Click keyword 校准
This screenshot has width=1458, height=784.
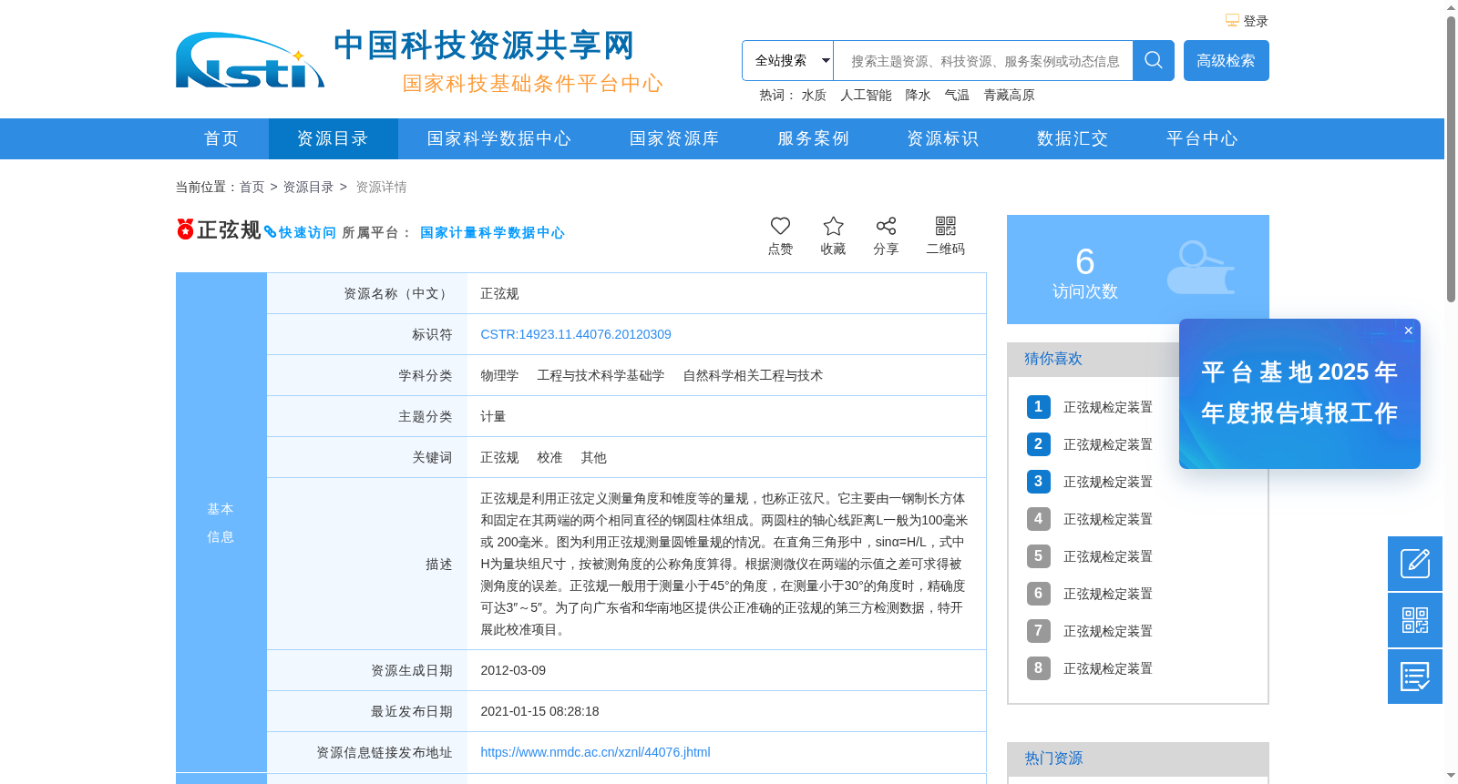coord(549,457)
